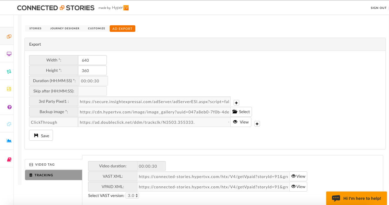
Task: Open the VAST version dropdown
Action: 132,196
